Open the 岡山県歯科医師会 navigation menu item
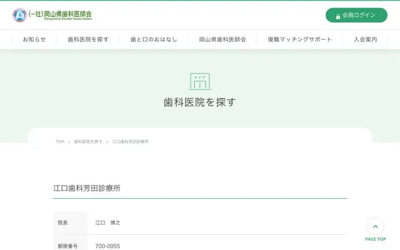Viewport: 400px width, 250px height. tap(222, 39)
